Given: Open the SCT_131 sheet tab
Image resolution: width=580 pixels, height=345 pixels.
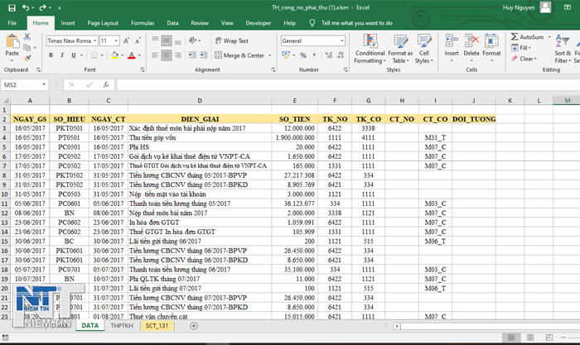Looking at the screenshot, I should point(157,326).
